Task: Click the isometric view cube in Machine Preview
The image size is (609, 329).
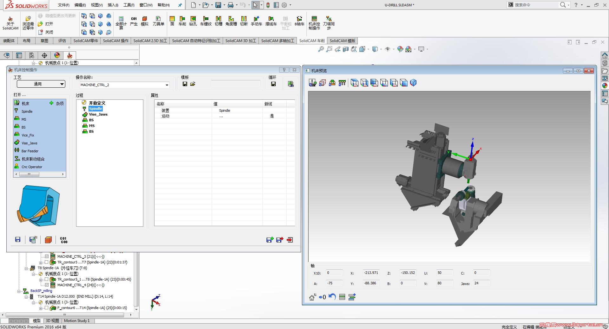Action: 413,83
